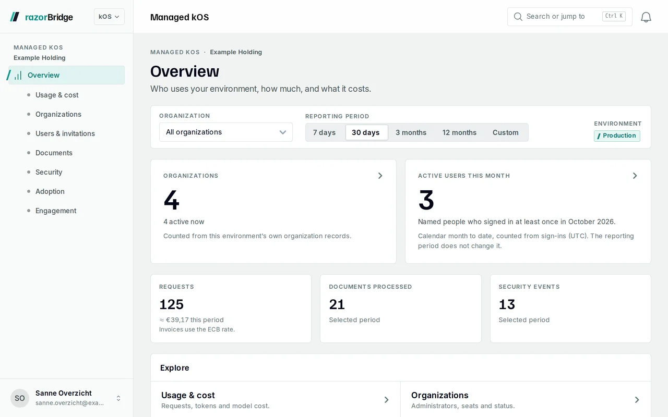Image resolution: width=668 pixels, height=417 pixels.
Task: Click the Managed kOS header title
Action: click(x=180, y=17)
